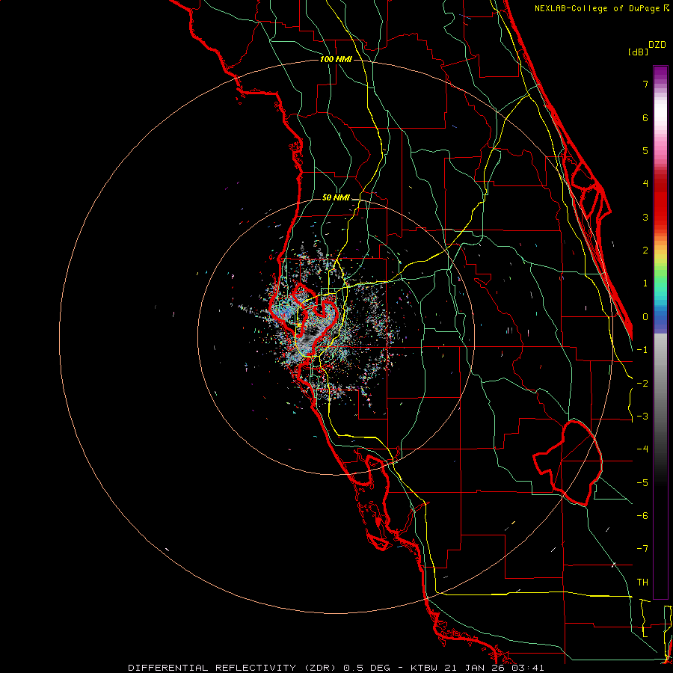Screen dimensions: 673x673
Task: Click the 2 value on the color scale
Action: click(x=645, y=251)
